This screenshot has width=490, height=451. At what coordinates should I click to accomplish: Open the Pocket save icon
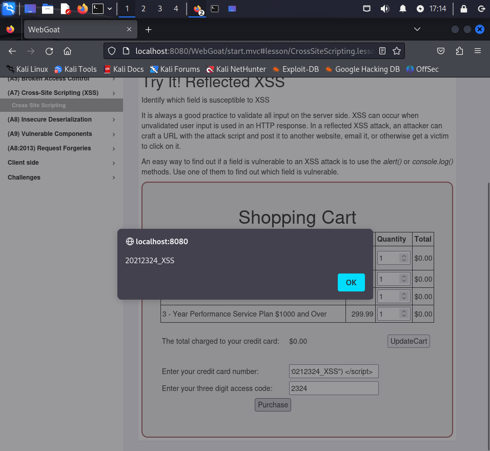pyautogui.click(x=441, y=51)
